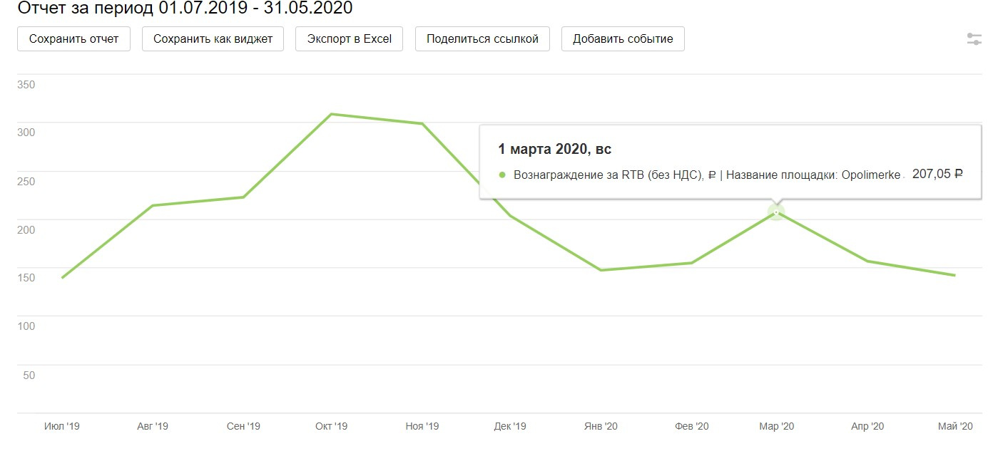Image resolution: width=993 pixels, height=451 pixels.
Task: Click y-axis value '150'
Action: pos(26,278)
